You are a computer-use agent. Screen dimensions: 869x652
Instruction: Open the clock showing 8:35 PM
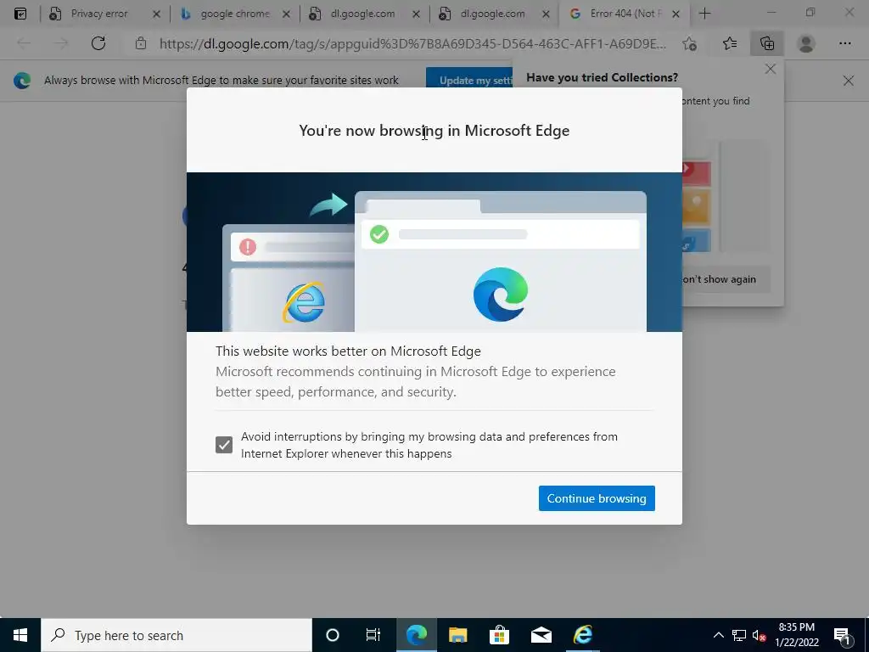pyautogui.click(x=796, y=635)
